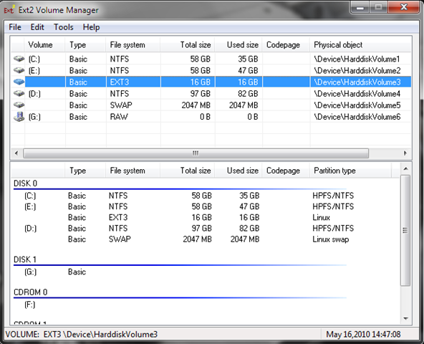
Task: Click the highlighted EXT3 volume drive icon
Action: (19, 82)
